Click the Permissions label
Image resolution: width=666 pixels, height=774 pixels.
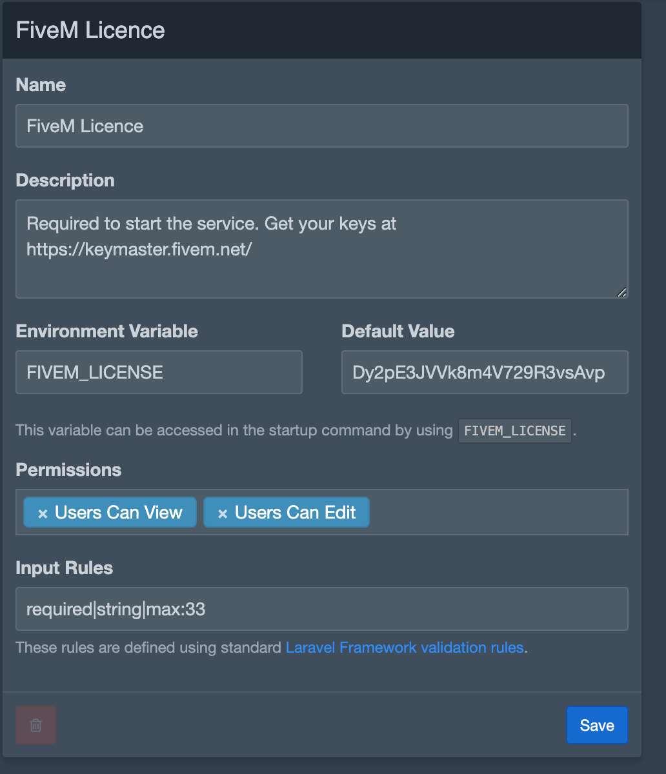click(68, 470)
